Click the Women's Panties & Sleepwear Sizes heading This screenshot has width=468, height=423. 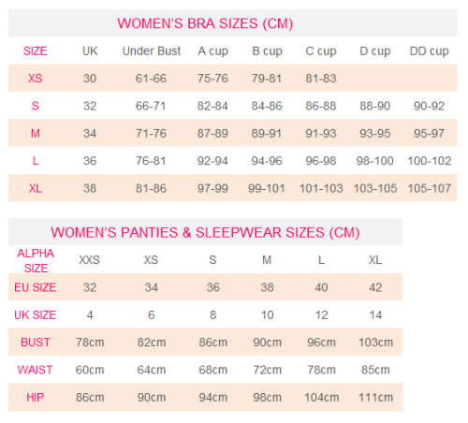205,233
